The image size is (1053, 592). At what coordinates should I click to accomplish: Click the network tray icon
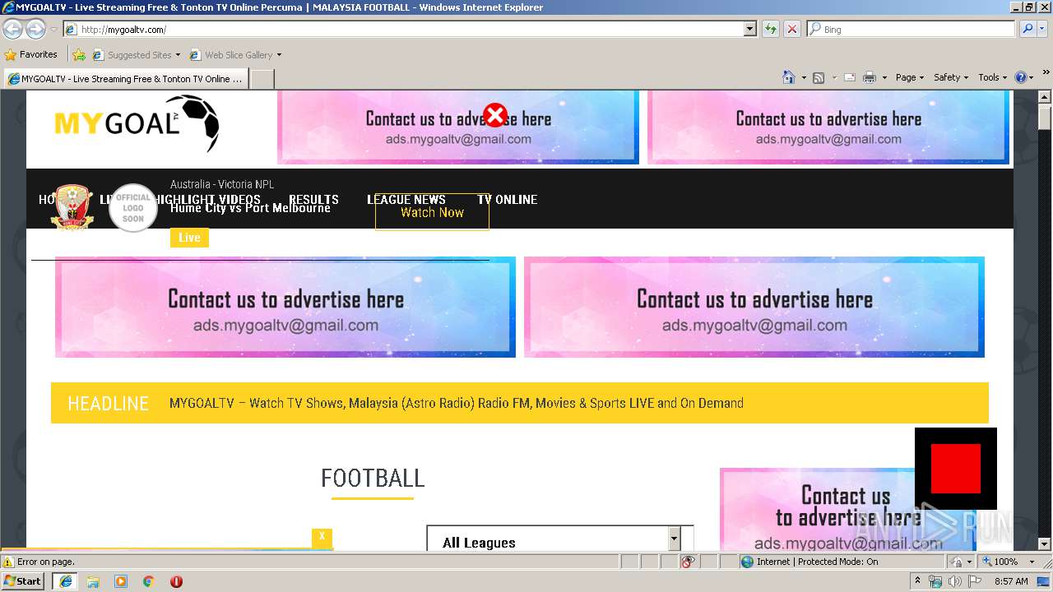(935, 581)
